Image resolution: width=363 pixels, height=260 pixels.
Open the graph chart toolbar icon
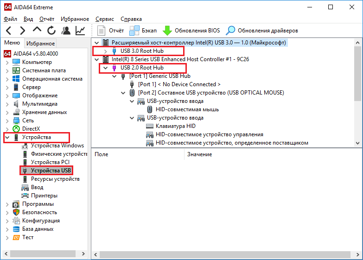click(x=80, y=31)
